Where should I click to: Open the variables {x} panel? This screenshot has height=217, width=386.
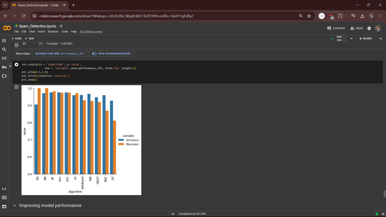[4, 59]
